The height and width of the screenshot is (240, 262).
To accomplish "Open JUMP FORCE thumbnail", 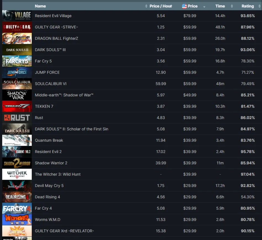I will [x=17, y=72].
